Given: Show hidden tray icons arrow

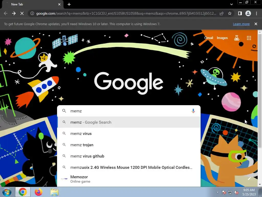Looking at the screenshot, I should click(x=217, y=192).
